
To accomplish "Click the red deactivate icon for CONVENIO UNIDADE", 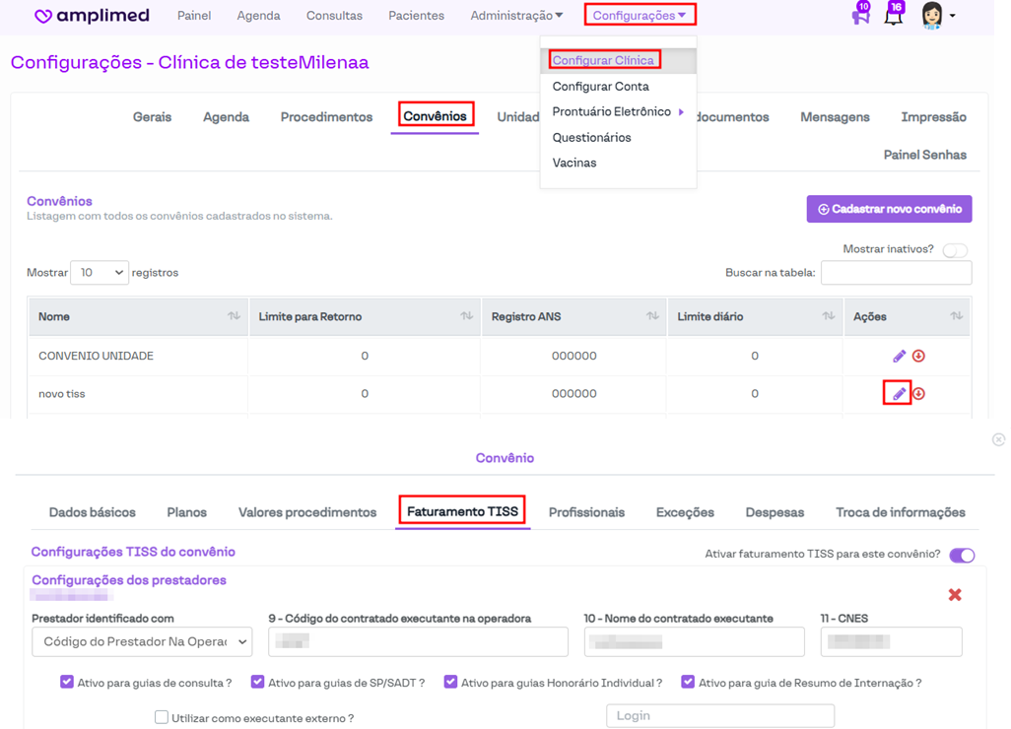I will pos(918,356).
